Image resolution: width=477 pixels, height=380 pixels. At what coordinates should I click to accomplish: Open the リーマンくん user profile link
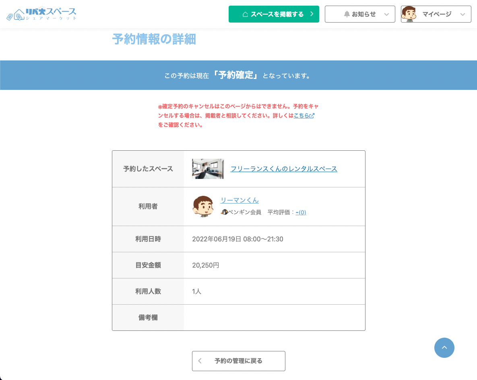tap(240, 200)
